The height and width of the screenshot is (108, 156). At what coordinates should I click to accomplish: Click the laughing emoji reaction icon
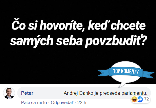(134, 99)
